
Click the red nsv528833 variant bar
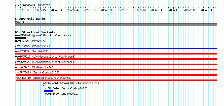[116, 54]
